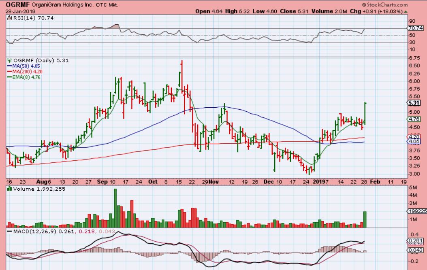Click the High 5.32 value in header
The width and height of the screenshot is (427, 270).
coord(237,11)
